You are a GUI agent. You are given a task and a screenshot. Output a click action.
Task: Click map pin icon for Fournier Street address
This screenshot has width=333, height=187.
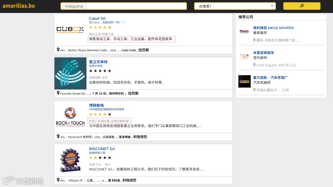click(x=58, y=93)
